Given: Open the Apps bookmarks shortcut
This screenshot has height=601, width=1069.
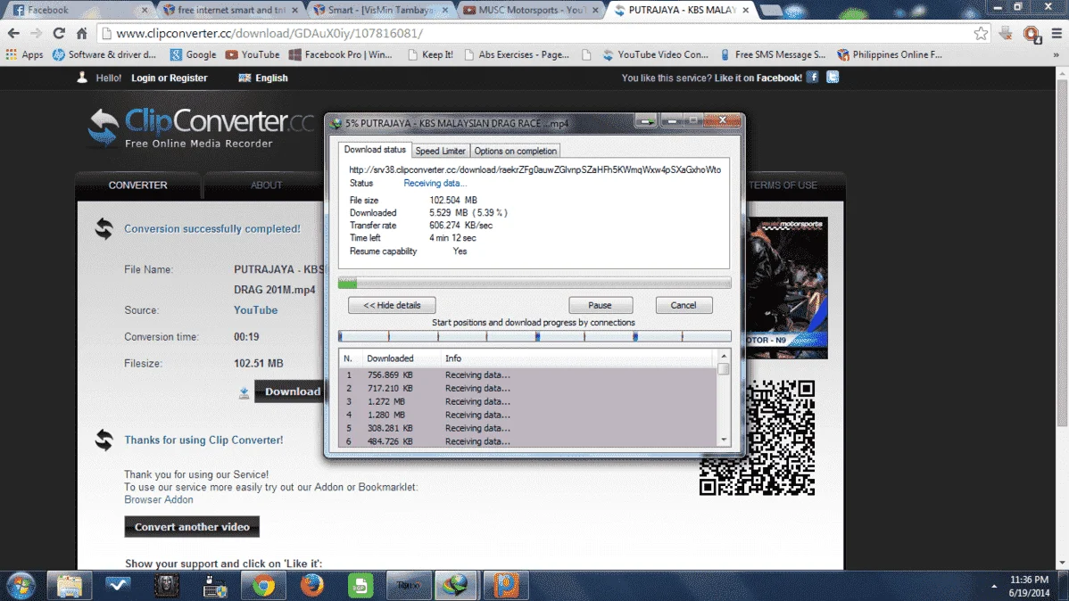Looking at the screenshot, I should [x=25, y=54].
